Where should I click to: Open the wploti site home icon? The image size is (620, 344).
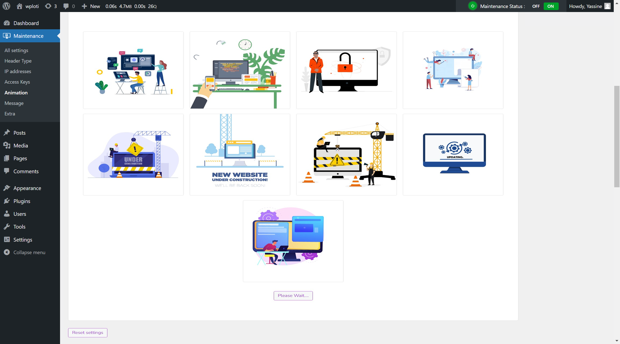point(20,6)
